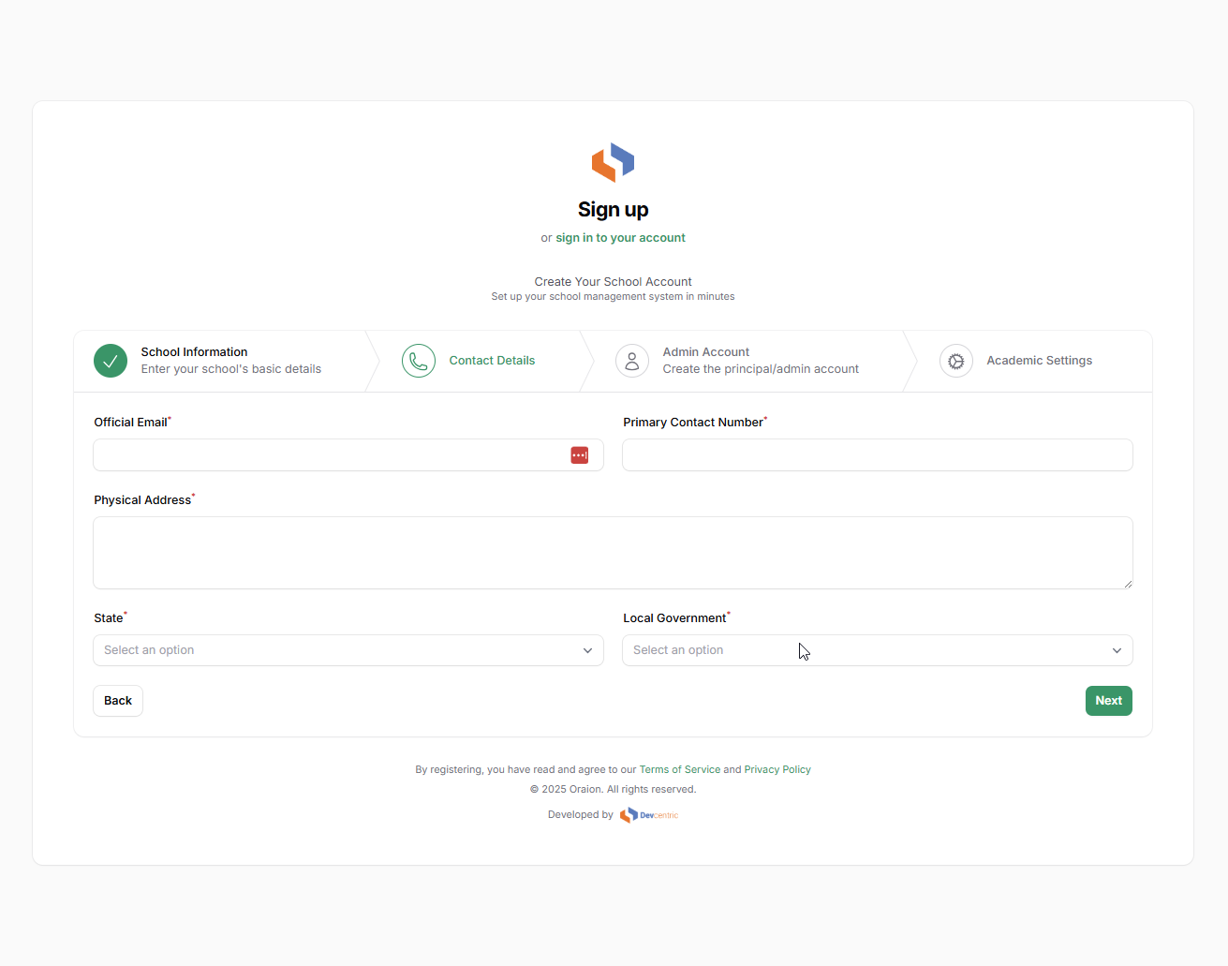Click the Oraion logo above Sign up

[613, 162]
